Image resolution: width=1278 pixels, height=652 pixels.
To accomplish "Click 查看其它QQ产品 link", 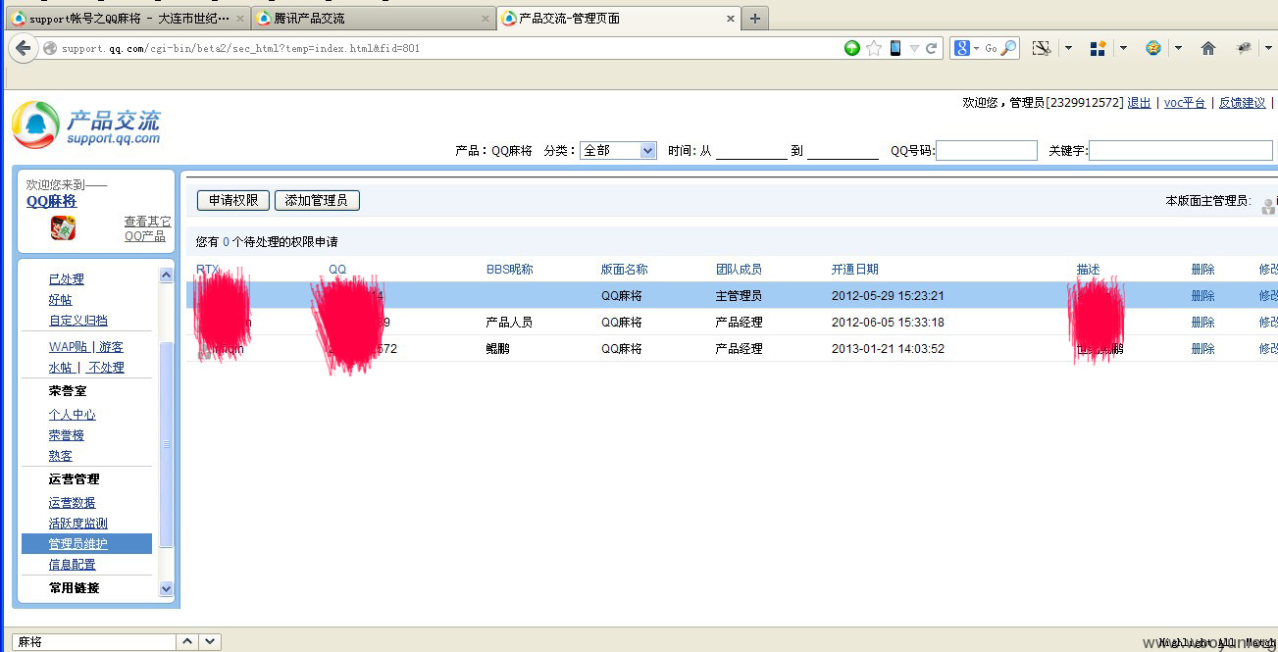I will [x=147, y=229].
